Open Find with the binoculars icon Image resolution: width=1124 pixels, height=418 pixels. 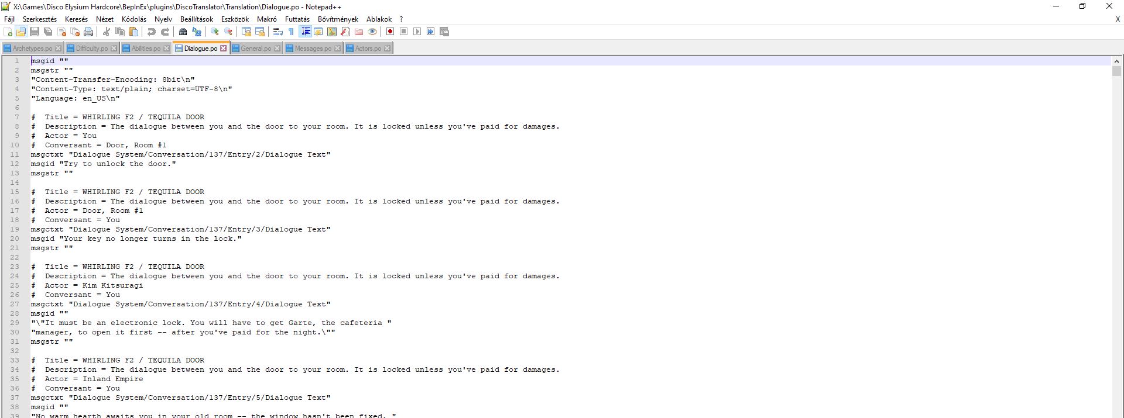(183, 32)
